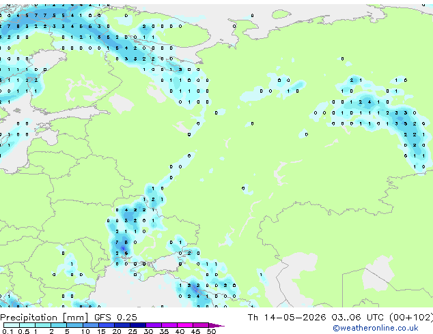The image size is (433, 334).
Task: Click the legend label "0.5"
Action: click(x=23, y=331)
